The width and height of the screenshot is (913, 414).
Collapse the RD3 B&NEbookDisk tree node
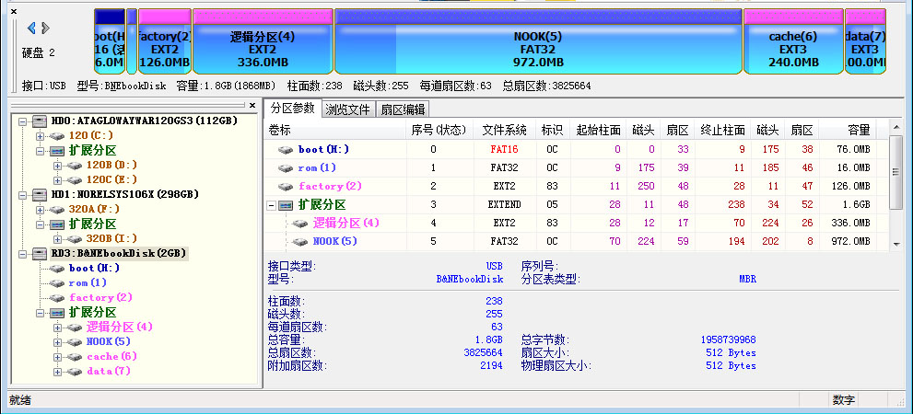(22, 253)
